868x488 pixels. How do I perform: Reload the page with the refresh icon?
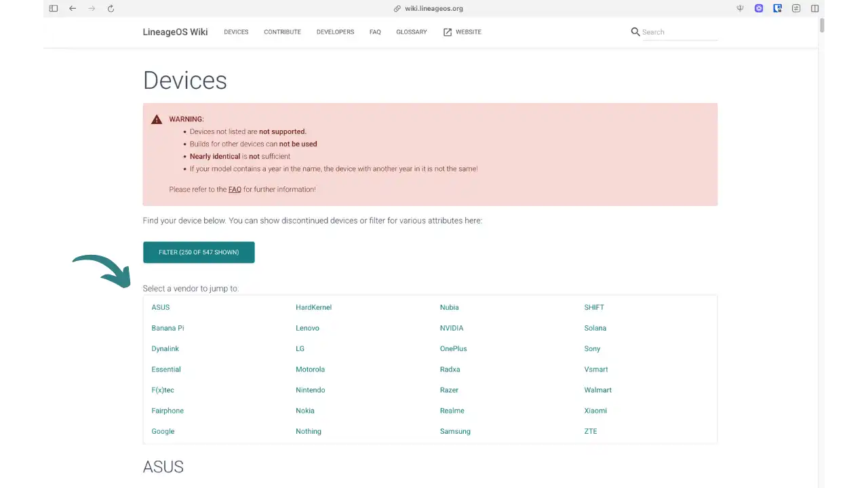tap(111, 9)
